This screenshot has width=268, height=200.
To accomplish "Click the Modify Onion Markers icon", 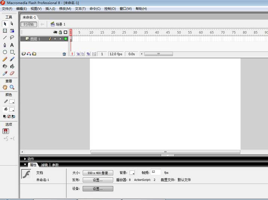I will 94,54.
